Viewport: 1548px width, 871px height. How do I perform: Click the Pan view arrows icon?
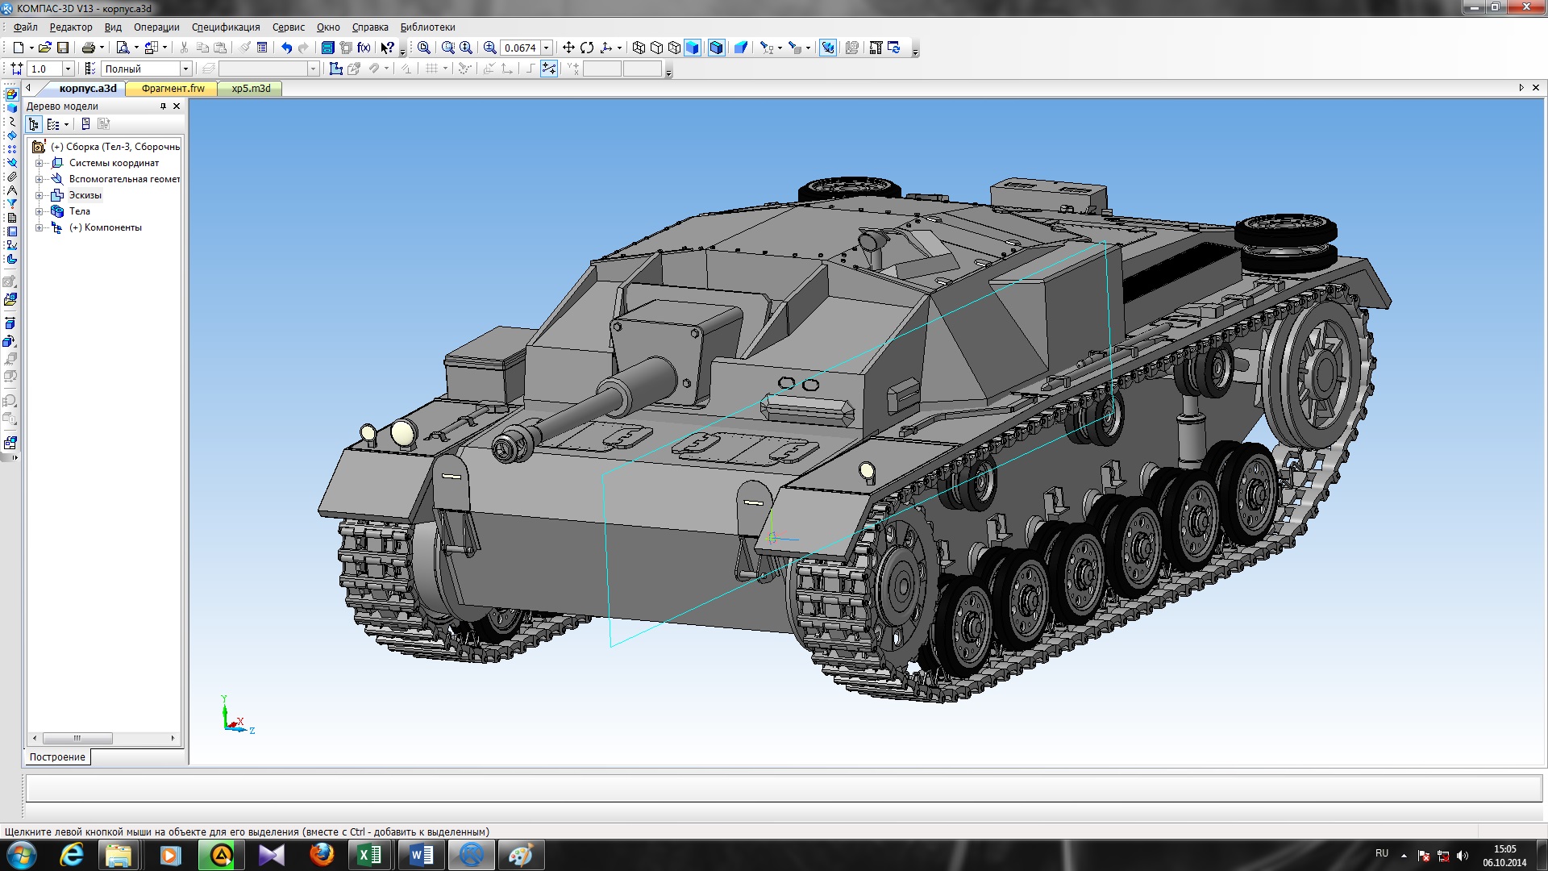pos(568,48)
